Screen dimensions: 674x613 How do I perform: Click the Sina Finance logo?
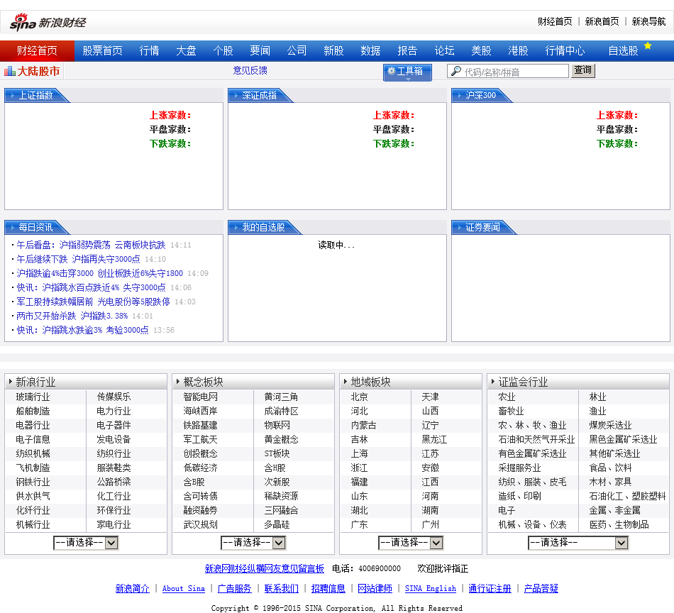48,23
